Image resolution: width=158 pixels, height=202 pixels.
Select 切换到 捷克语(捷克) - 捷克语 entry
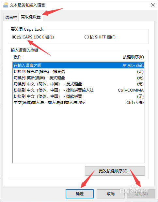79,72
